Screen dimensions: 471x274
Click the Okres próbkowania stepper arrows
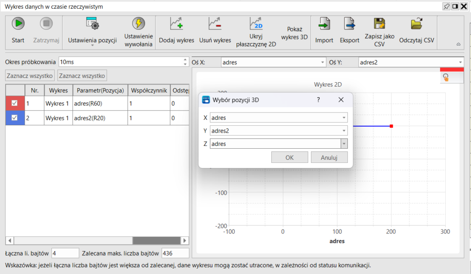185,62
